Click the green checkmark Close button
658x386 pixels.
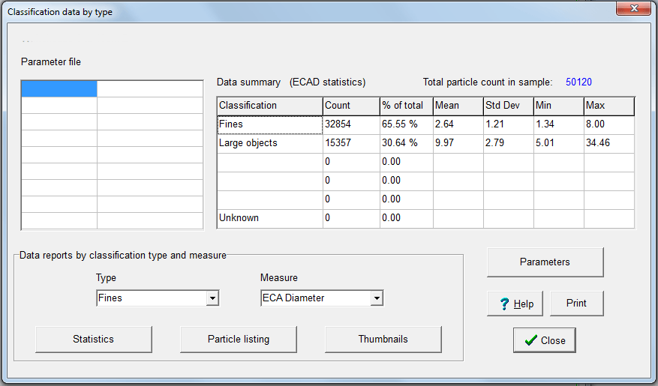(545, 340)
